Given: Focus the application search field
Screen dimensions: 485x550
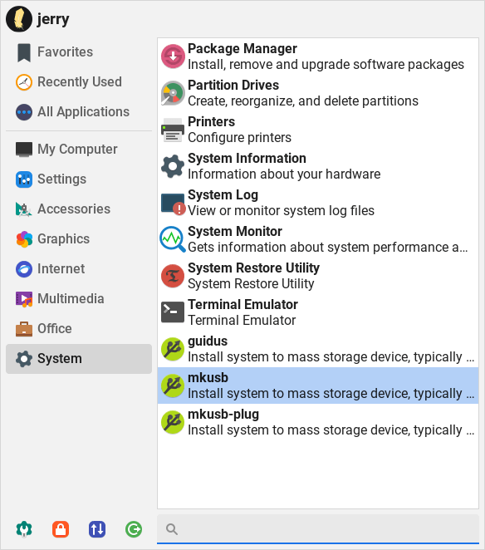Looking at the screenshot, I should 318,529.
